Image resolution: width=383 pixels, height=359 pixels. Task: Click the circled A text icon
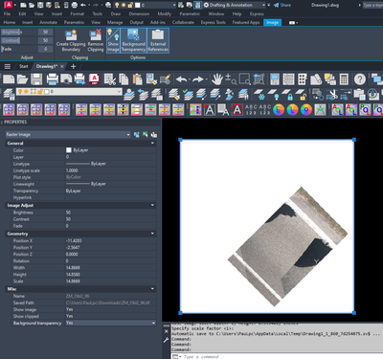(237, 110)
